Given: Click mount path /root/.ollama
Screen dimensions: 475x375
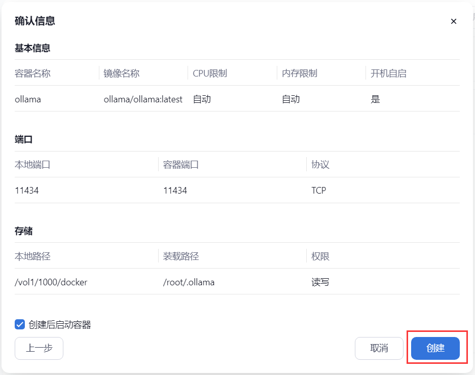Looking at the screenshot, I should coord(189,282).
